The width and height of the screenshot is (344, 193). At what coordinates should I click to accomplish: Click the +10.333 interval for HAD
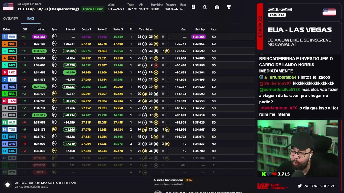tap(69, 87)
